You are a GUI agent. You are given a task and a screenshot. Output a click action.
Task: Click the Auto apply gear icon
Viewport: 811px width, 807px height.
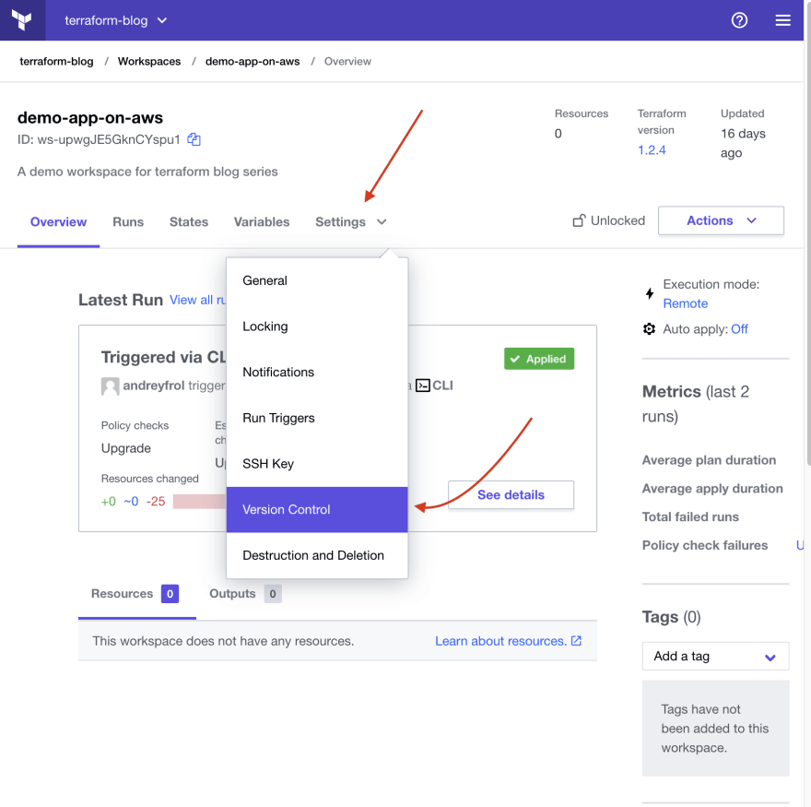(x=649, y=329)
